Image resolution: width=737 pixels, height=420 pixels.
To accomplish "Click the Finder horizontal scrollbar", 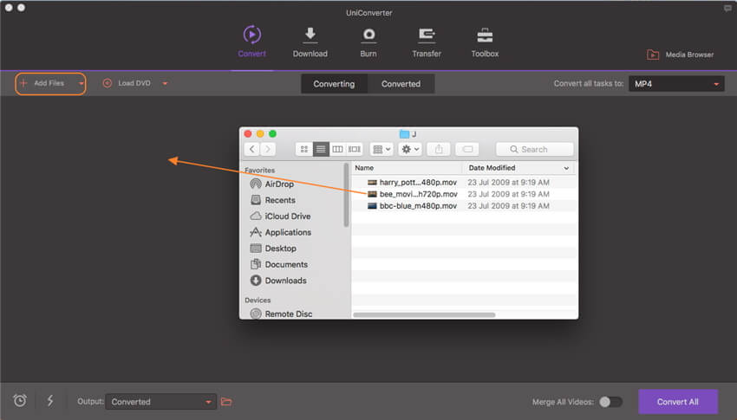I will click(x=424, y=315).
